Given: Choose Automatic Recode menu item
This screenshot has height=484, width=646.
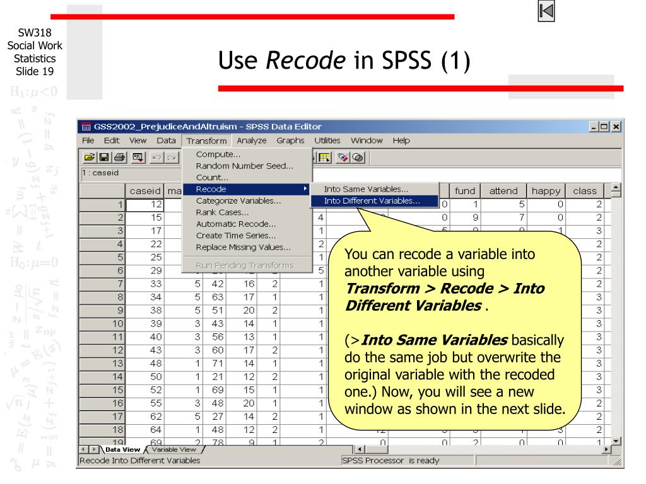Looking at the screenshot, I should click(x=235, y=224).
